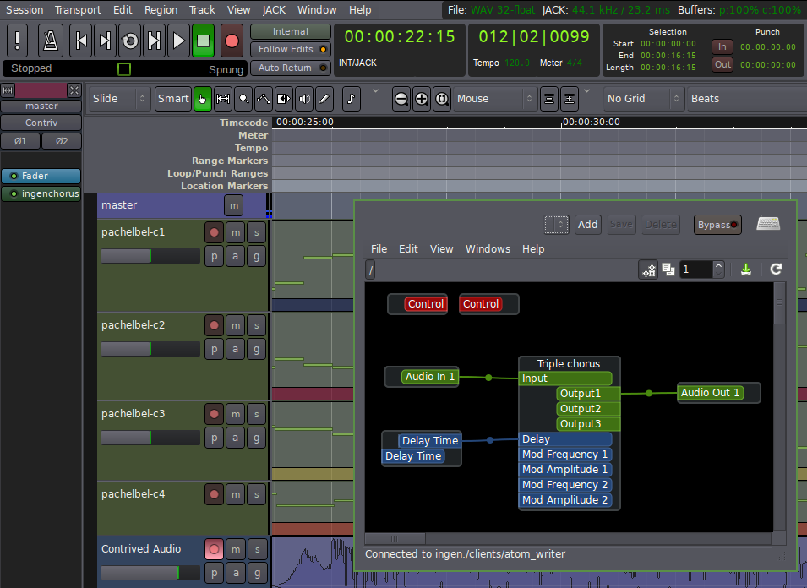
Task: Expand track heights icon
Action: (x=570, y=99)
